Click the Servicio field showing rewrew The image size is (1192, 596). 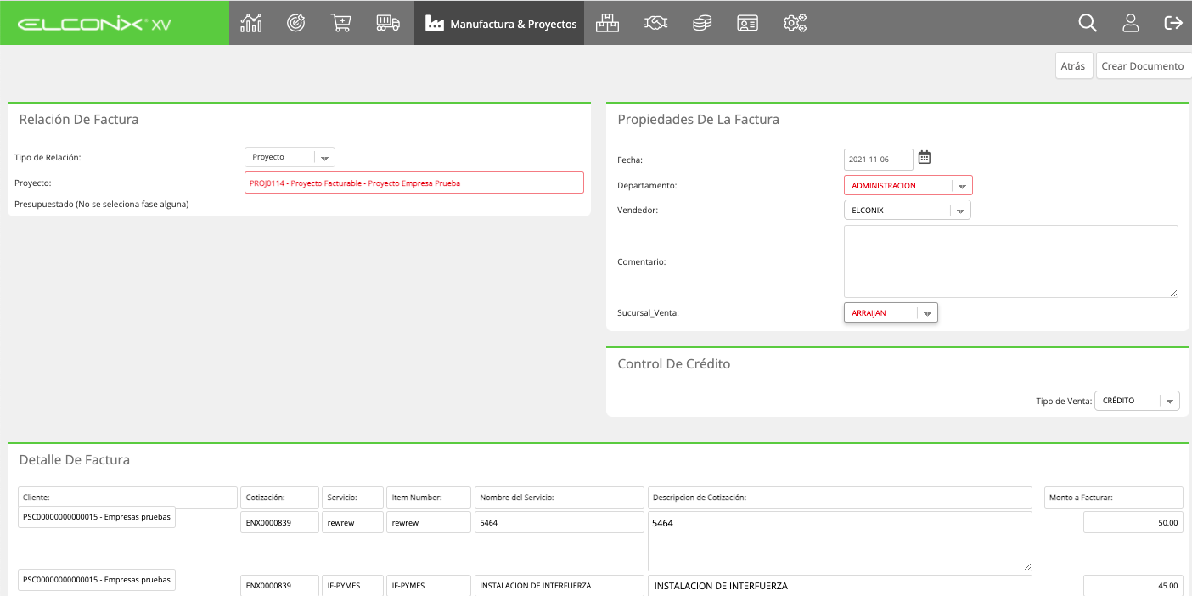(353, 522)
